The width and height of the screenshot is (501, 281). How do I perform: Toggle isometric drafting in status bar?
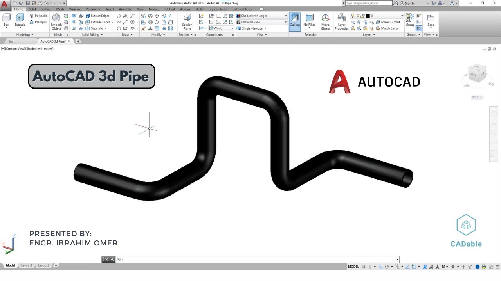(397, 267)
